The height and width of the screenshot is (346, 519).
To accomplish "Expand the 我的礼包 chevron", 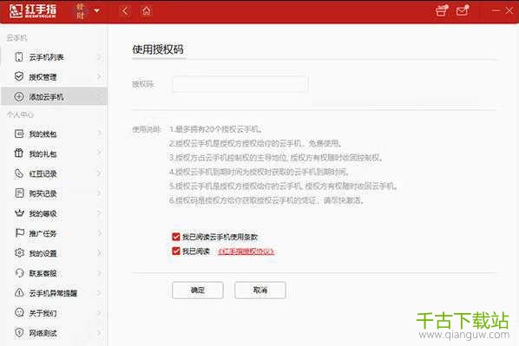I will coord(99,153).
